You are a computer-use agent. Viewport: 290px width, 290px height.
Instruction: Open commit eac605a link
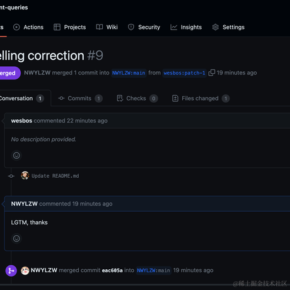click(x=112, y=270)
